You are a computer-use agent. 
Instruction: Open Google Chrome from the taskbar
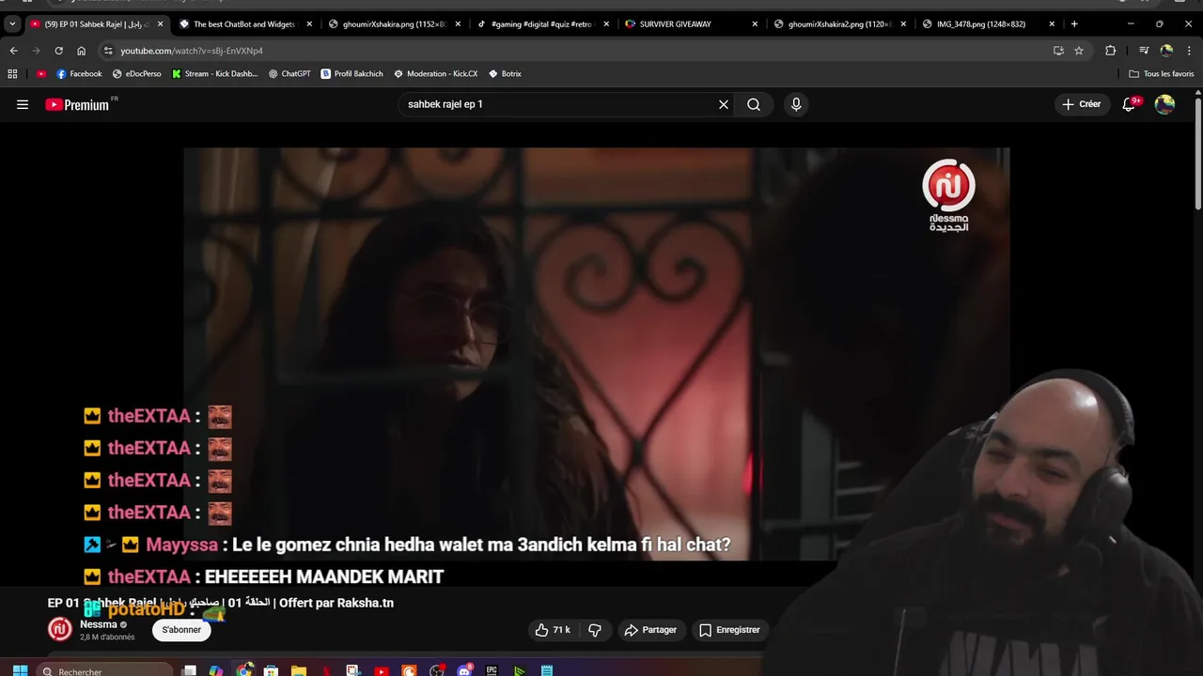pyautogui.click(x=244, y=670)
